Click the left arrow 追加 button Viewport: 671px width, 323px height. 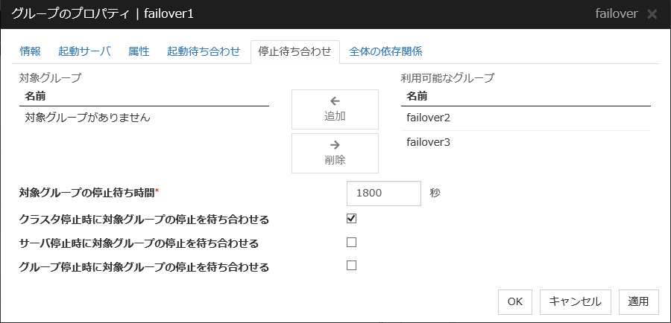(x=335, y=109)
